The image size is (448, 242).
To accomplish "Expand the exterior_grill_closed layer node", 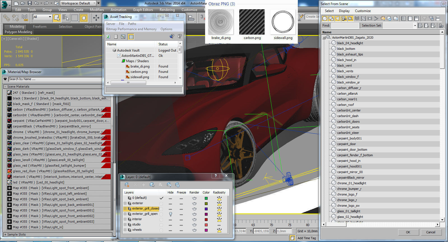I will click(x=125, y=209).
